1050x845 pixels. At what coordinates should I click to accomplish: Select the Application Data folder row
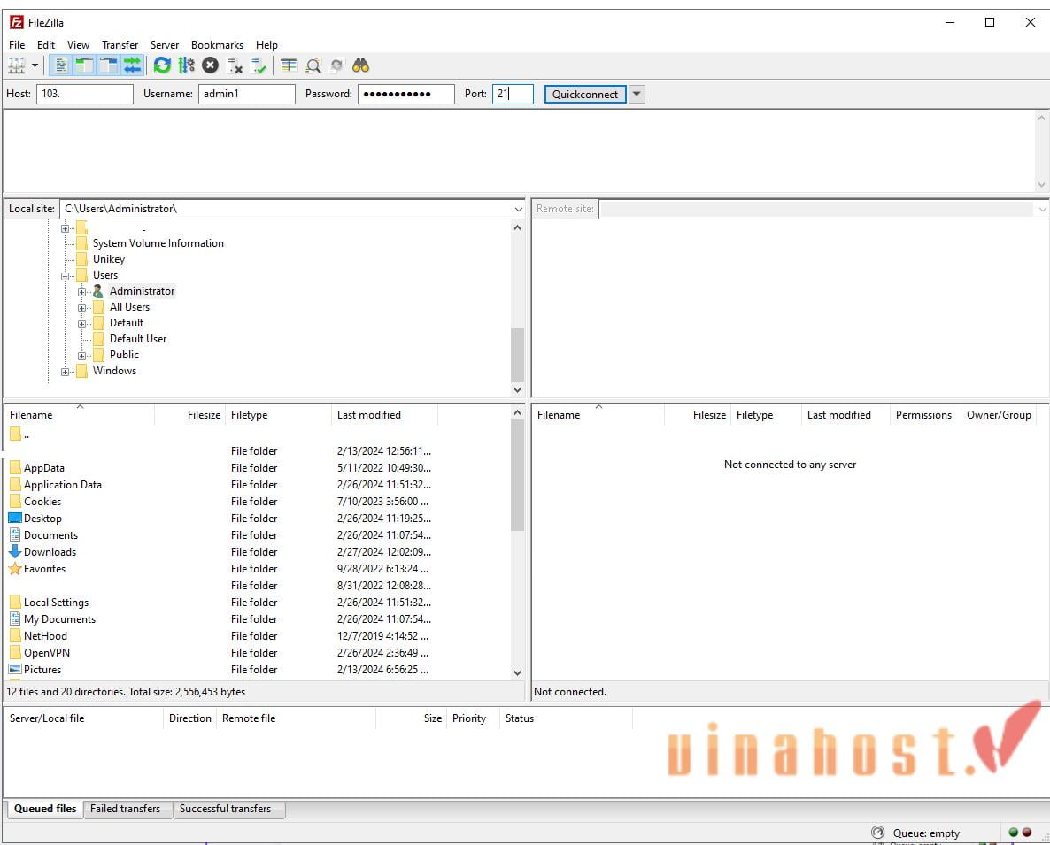tap(258, 484)
